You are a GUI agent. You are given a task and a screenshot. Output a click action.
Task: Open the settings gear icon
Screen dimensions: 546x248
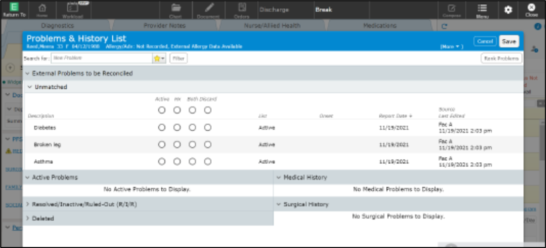click(508, 10)
